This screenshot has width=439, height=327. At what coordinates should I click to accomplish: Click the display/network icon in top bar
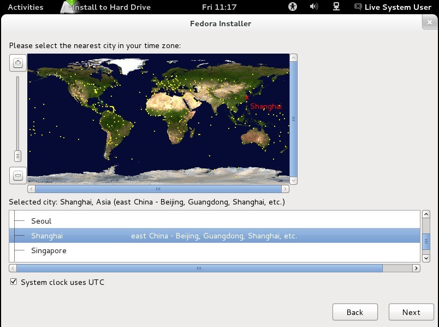(x=335, y=7)
